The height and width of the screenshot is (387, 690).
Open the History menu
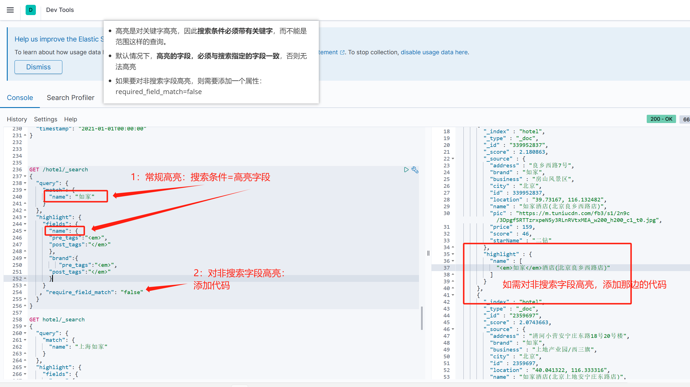coord(17,119)
